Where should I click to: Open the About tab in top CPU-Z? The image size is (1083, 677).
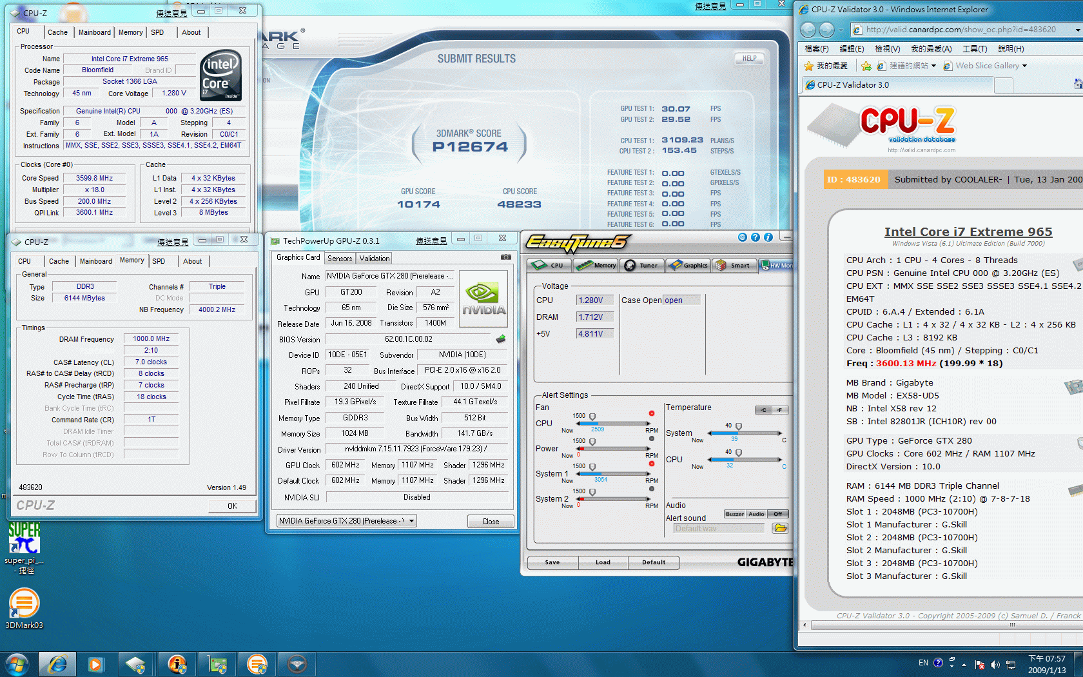(191, 32)
